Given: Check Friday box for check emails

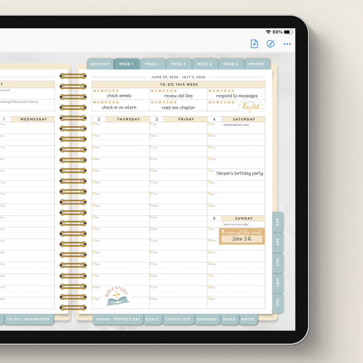Looking at the screenshot, I should pos(110,91).
